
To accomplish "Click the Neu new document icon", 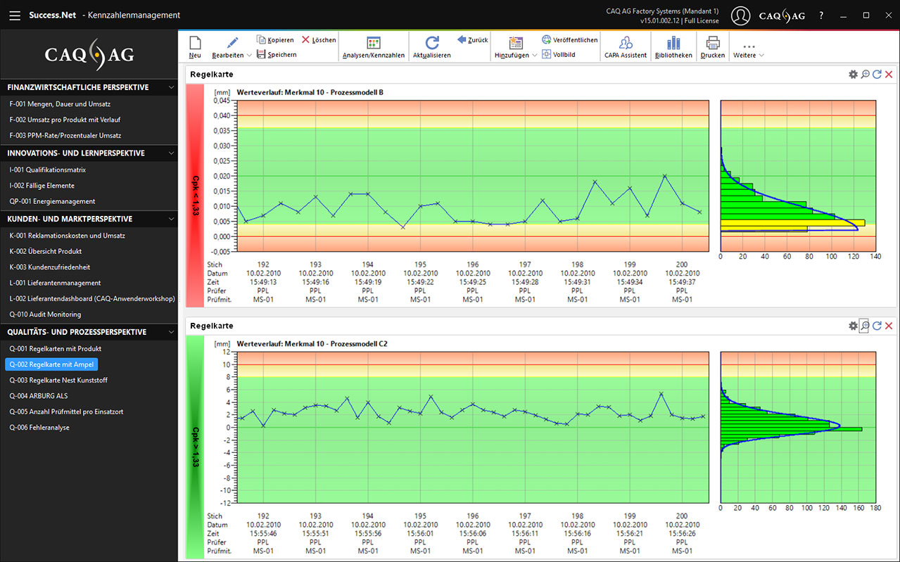I will point(195,44).
